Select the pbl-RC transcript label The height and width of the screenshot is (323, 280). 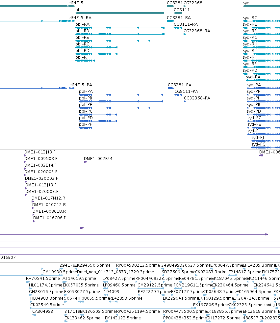pos(82,44)
